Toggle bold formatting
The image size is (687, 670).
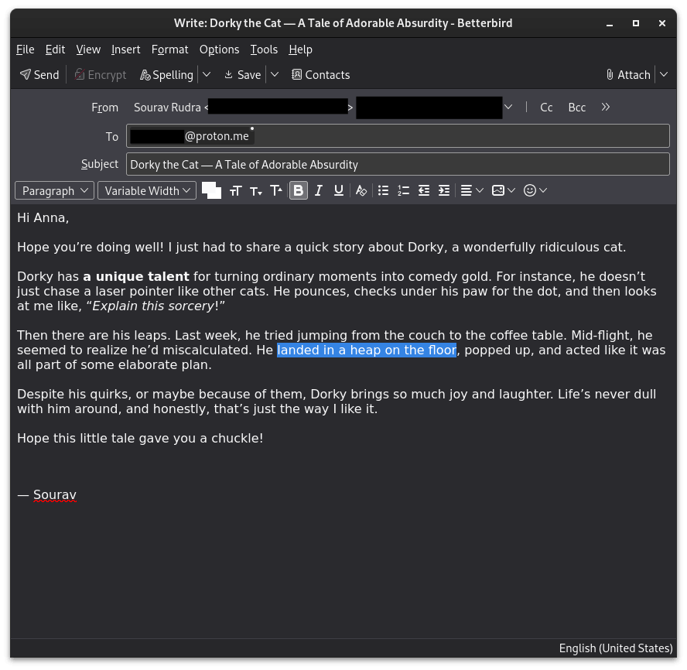coord(298,190)
